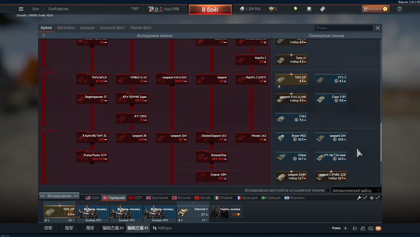The height and width of the screenshot is (237, 420).
Task: Click the В бой! battle button
Action: coord(210,10)
